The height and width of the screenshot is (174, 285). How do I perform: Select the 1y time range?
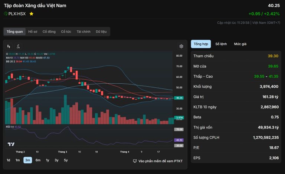click(x=47, y=160)
